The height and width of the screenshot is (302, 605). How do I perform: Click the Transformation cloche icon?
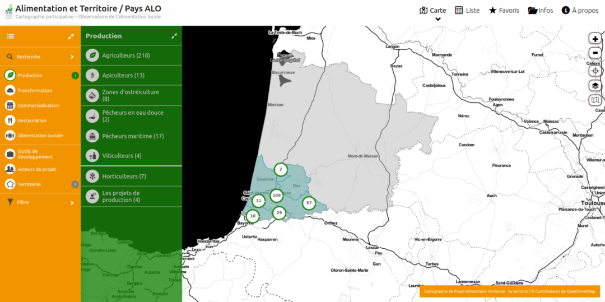pos(10,90)
